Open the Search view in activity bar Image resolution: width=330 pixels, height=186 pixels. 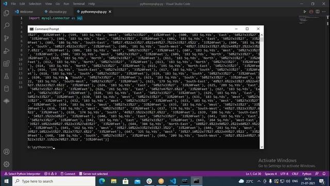6,25
